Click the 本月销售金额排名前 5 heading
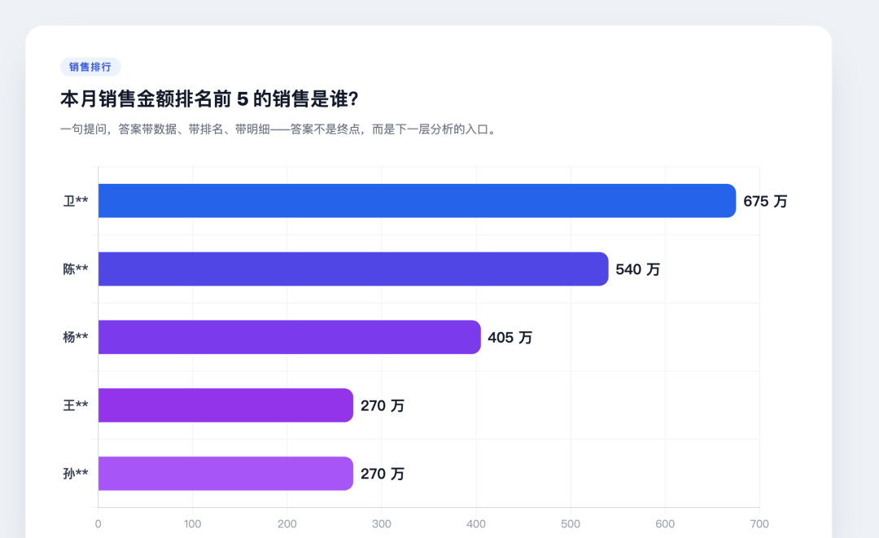This screenshot has height=538, width=879. coord(209,99)
